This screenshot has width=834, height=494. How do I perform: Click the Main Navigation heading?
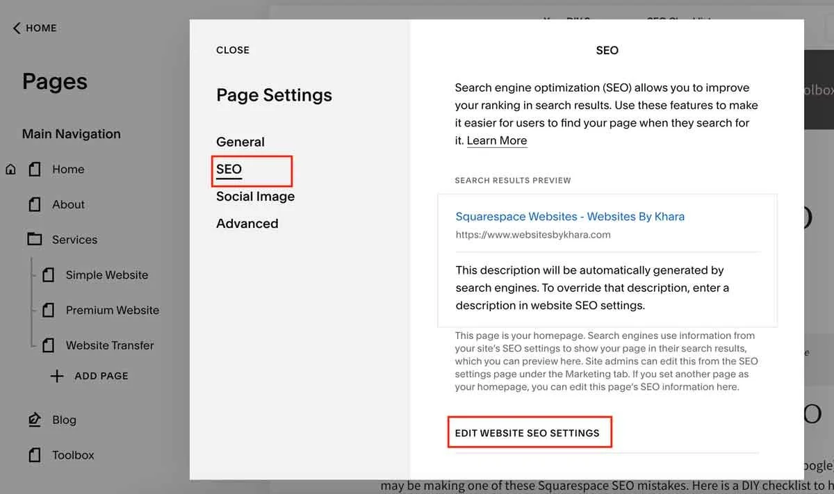(71, 134)
